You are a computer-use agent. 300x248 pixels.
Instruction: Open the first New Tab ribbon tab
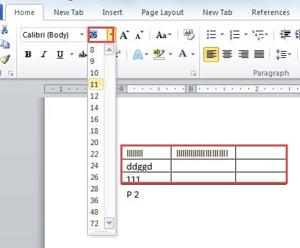pos(69,12)
